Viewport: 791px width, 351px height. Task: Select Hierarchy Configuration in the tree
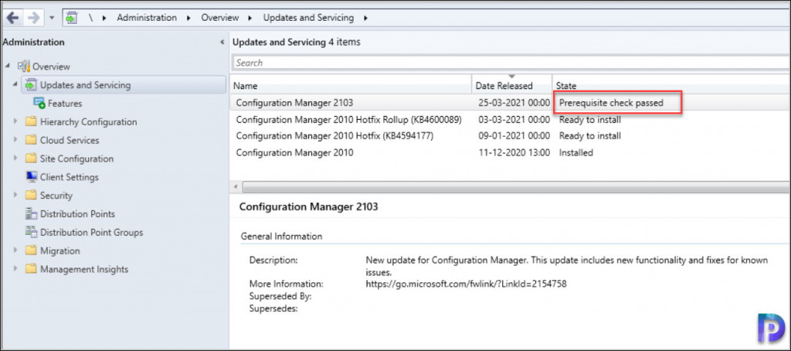(88, 121)
